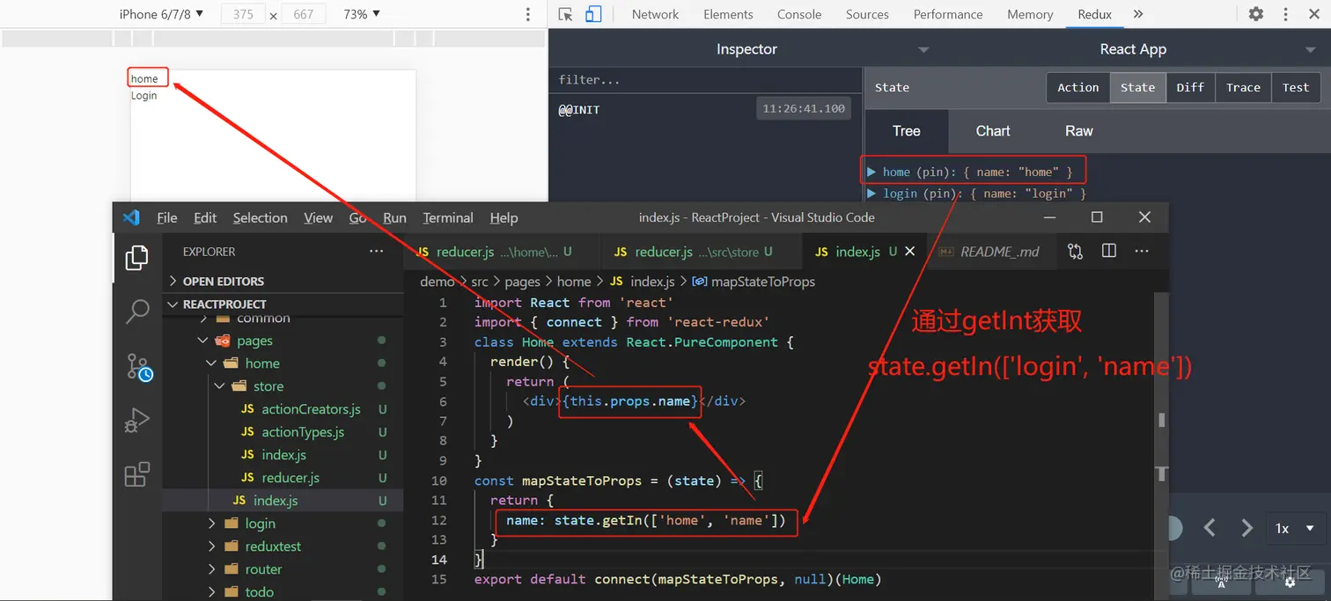The width and height of the screenshot is (1331, 601).
Task: Open actionTypes.js in the explorer
Action: (303, 432)
